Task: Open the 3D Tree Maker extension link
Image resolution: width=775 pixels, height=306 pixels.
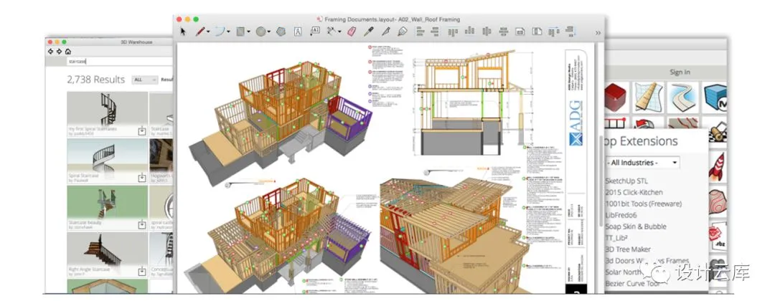Action: click(628, 249)
